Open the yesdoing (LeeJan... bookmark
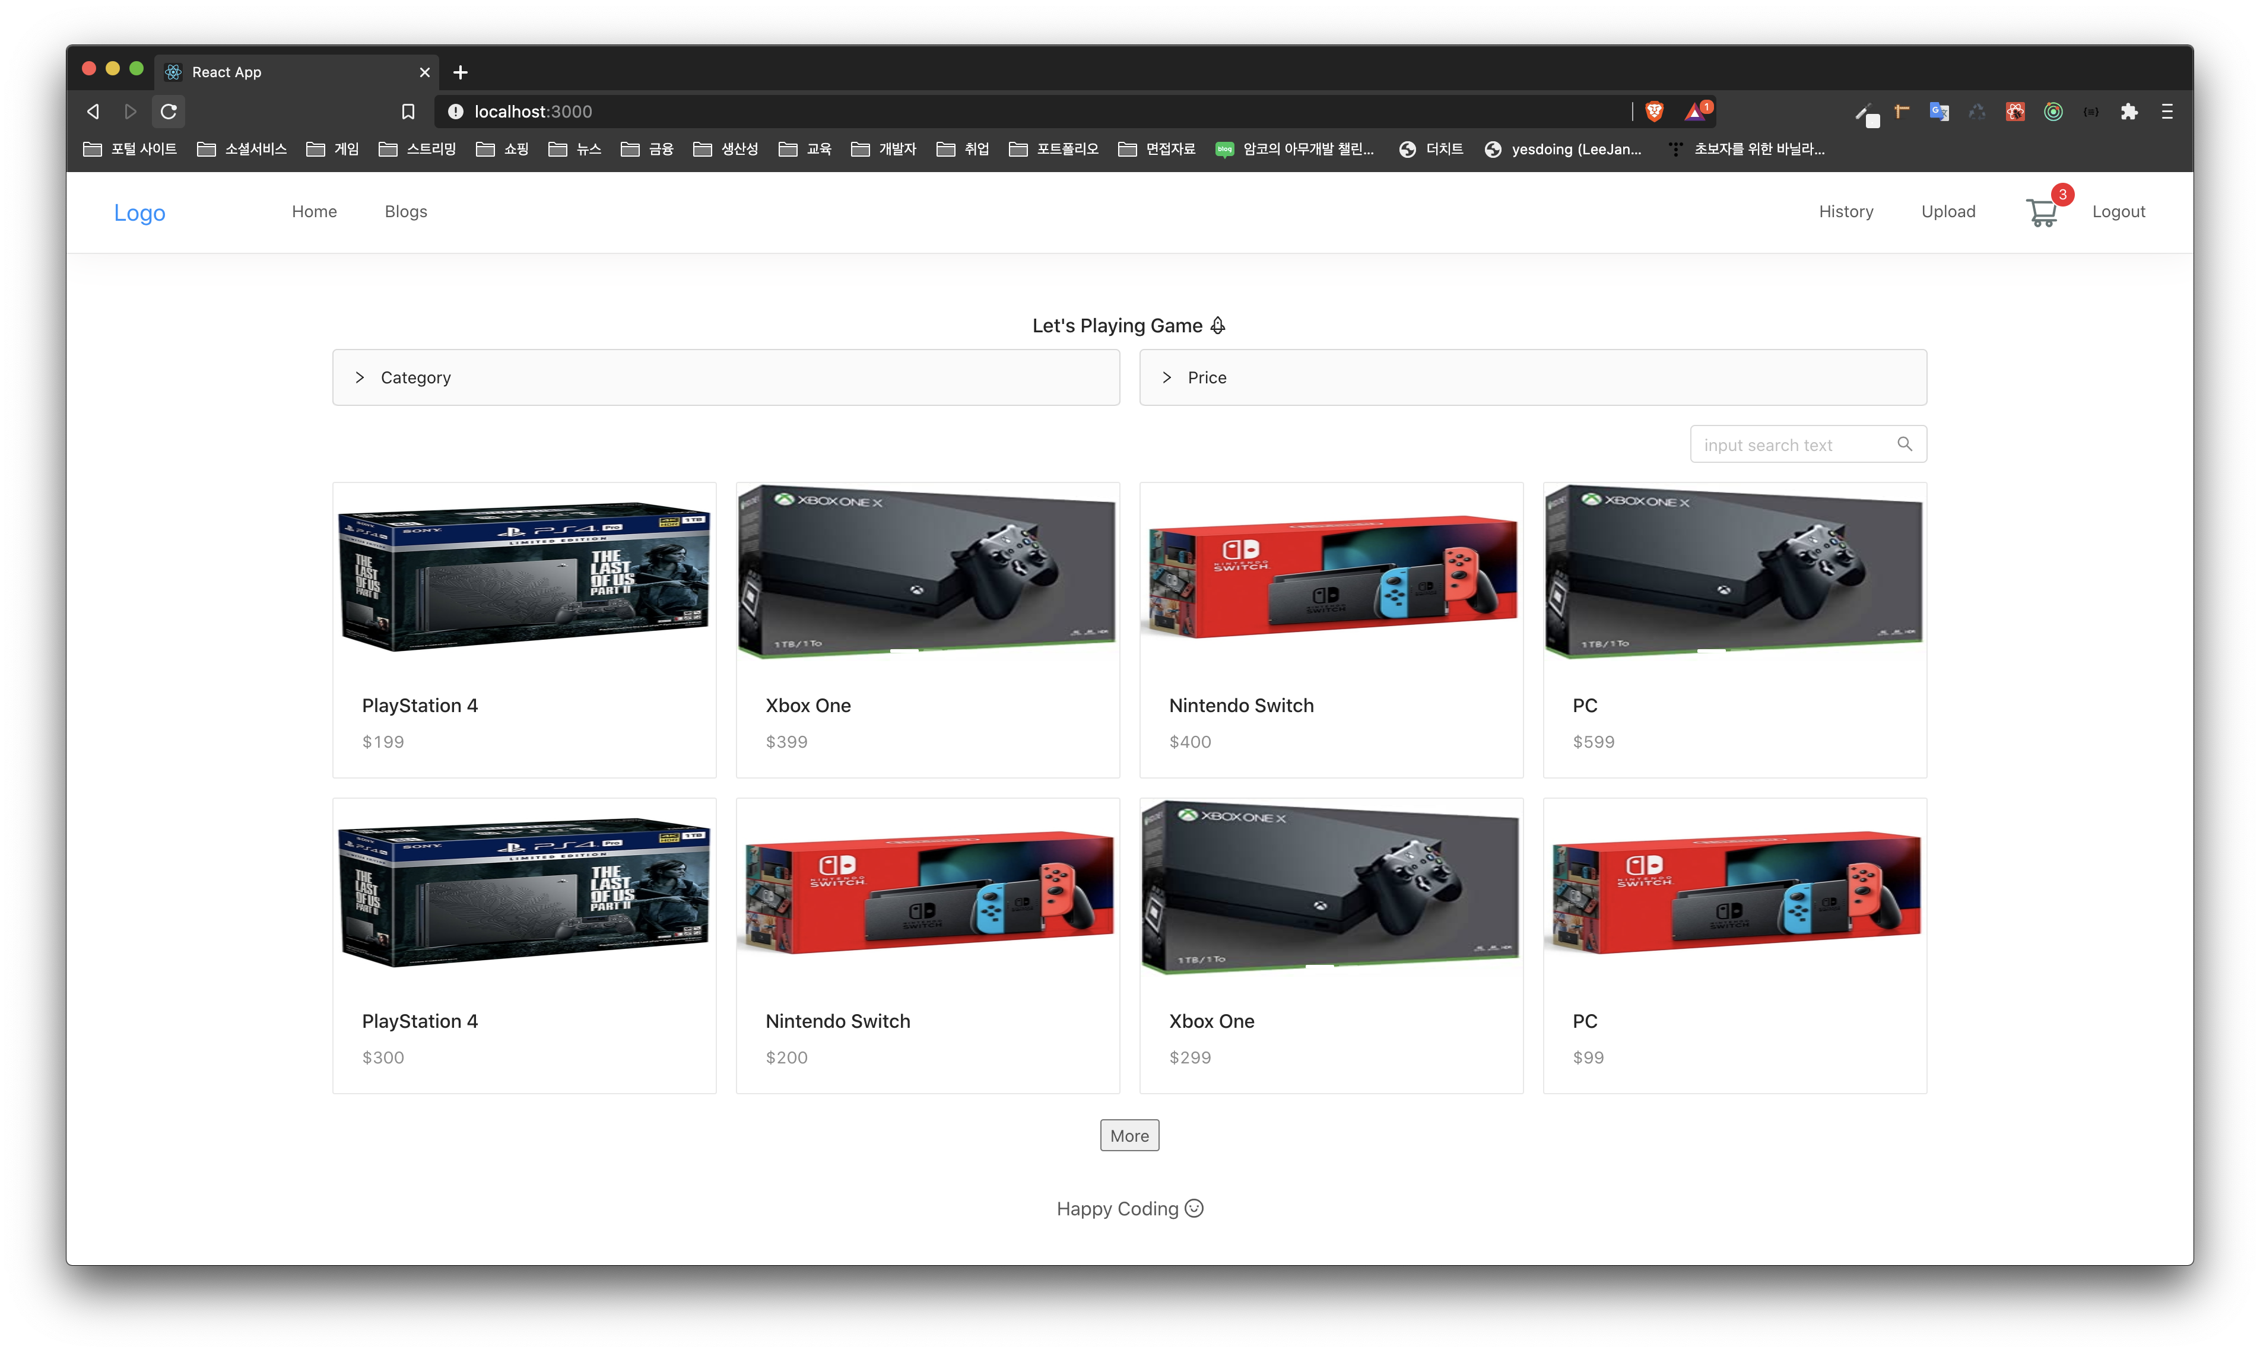Viewport: 2260px width, 1353px height. pyautogui.click(x=1563, y=148)
